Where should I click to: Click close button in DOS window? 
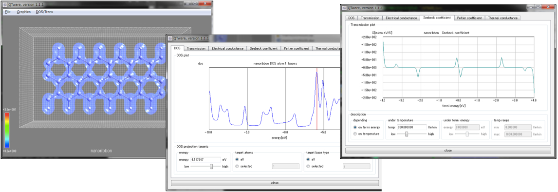coord(274,183)
